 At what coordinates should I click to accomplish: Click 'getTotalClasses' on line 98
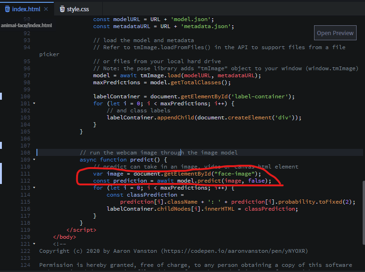click(x=196, y=82)
